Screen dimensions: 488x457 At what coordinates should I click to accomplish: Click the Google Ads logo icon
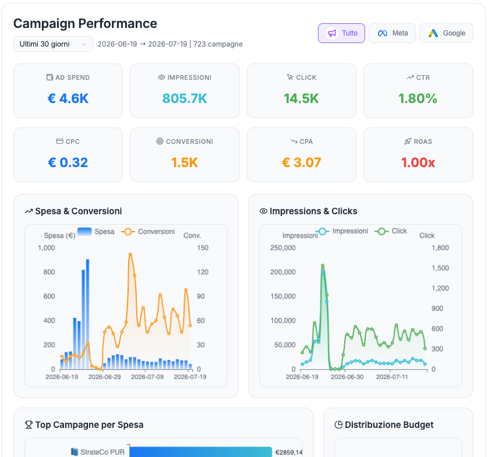[433, 33]
